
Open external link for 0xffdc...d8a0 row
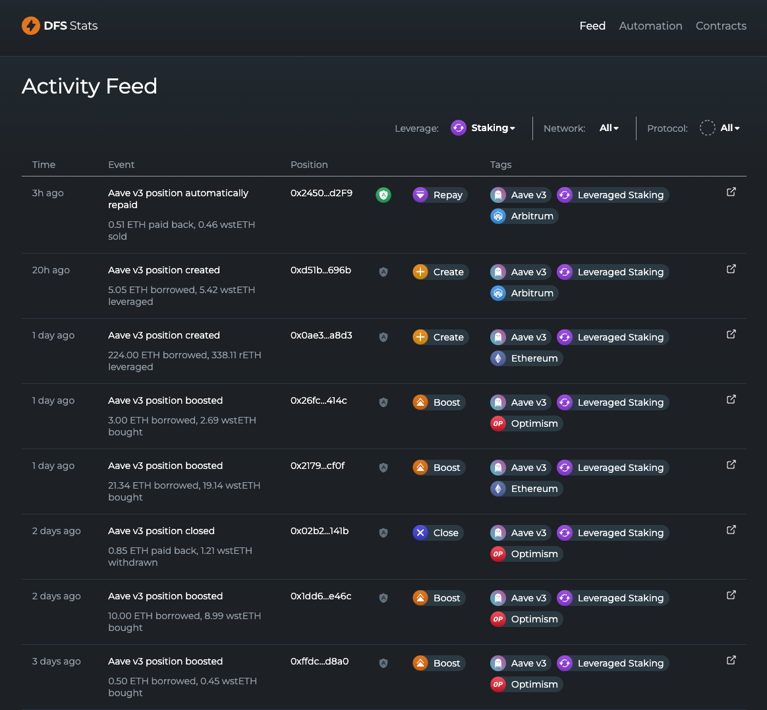[x=731, y=660]
